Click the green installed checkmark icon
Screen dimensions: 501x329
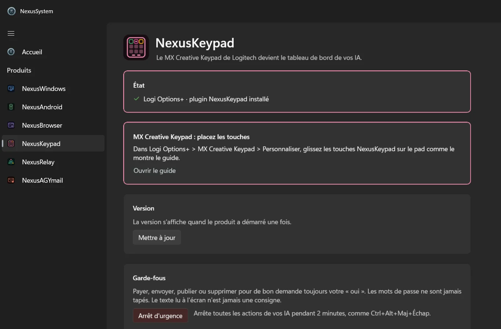136,99
